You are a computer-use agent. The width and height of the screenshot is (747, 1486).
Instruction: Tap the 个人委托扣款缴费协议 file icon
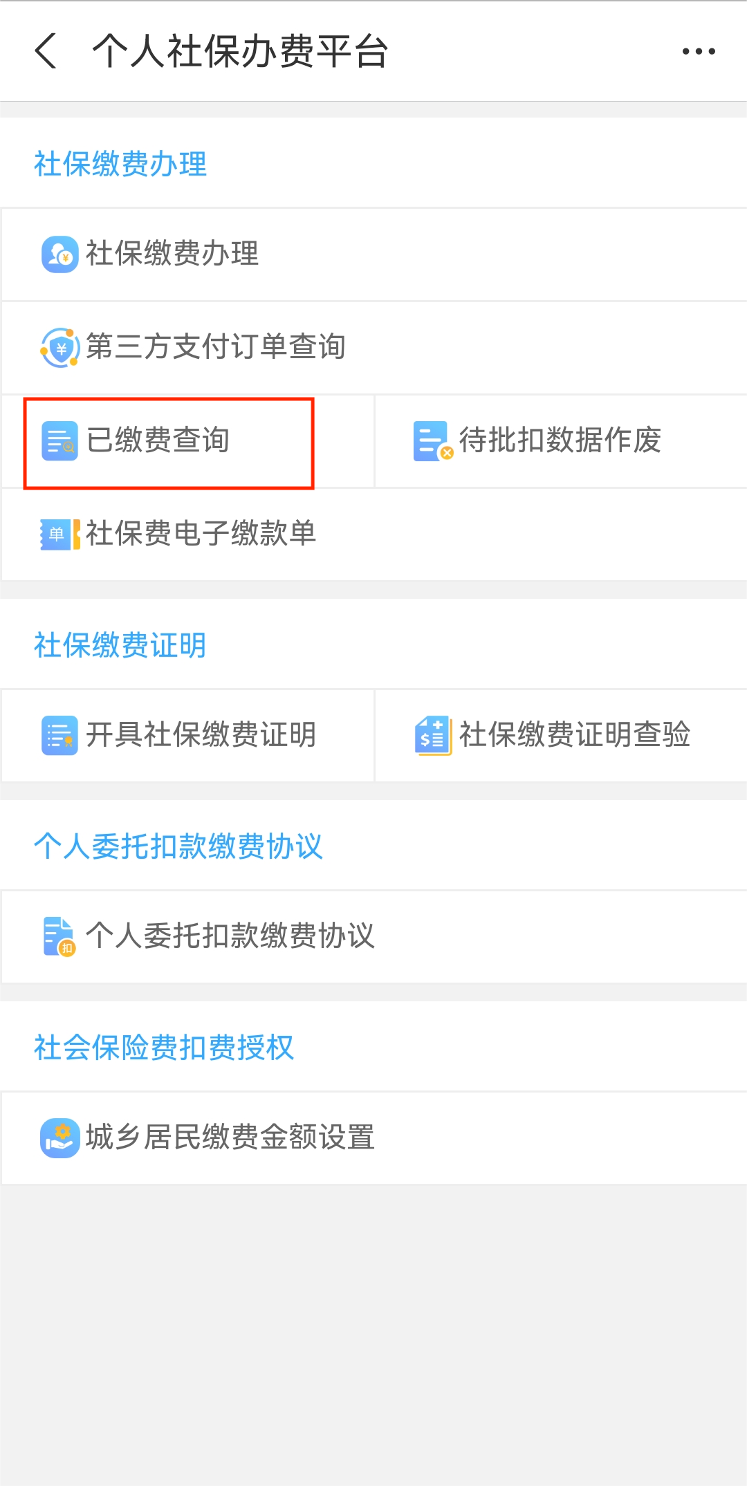tap(59, 936)
